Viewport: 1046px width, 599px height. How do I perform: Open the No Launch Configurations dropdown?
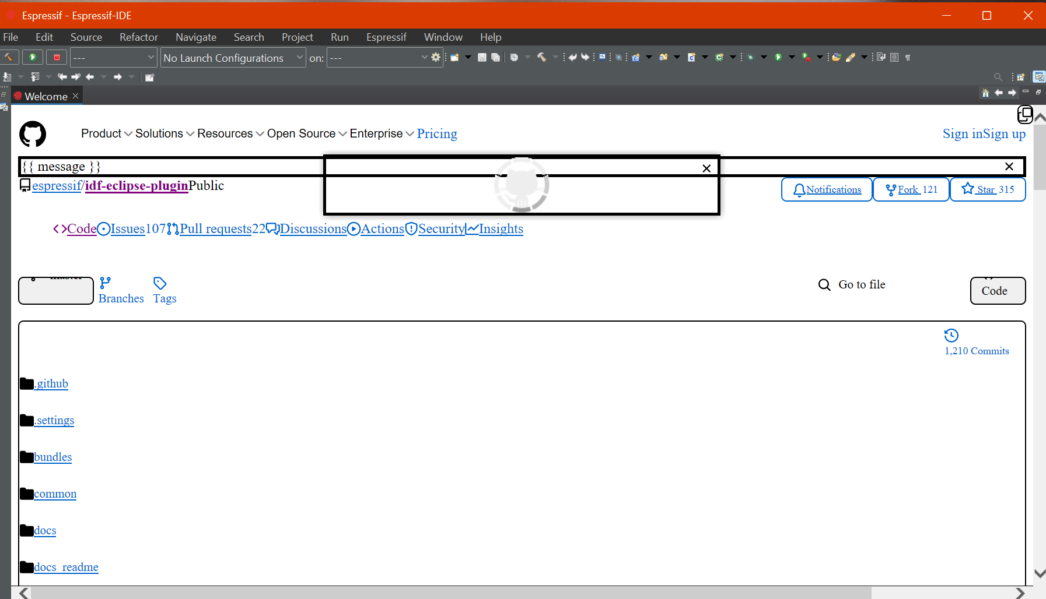pyautogui.click(x=233, y=57)
